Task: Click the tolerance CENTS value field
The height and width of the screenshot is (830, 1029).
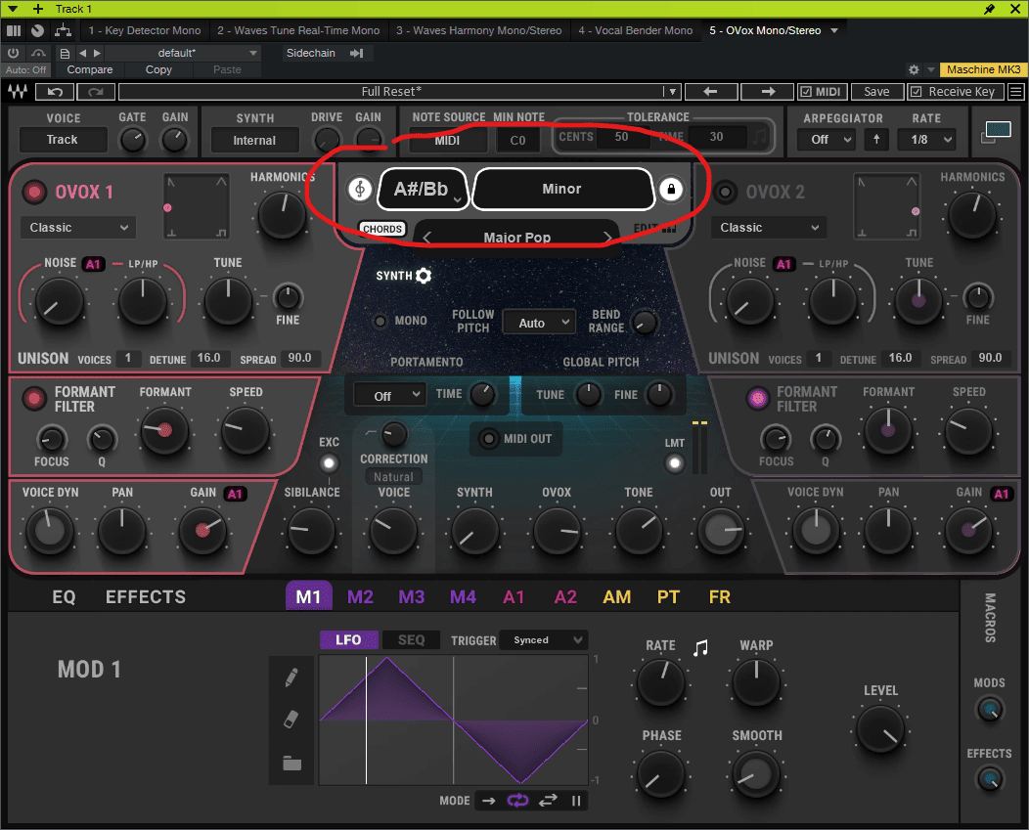Action: pyautogui.click(x=621, y=137)
